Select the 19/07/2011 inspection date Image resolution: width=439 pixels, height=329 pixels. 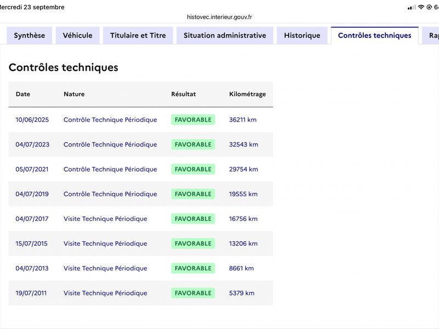(31, 293)
